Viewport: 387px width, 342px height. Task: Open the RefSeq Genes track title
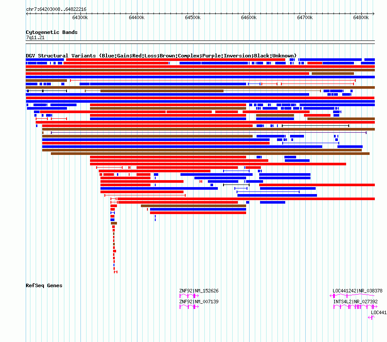(44, 285)
